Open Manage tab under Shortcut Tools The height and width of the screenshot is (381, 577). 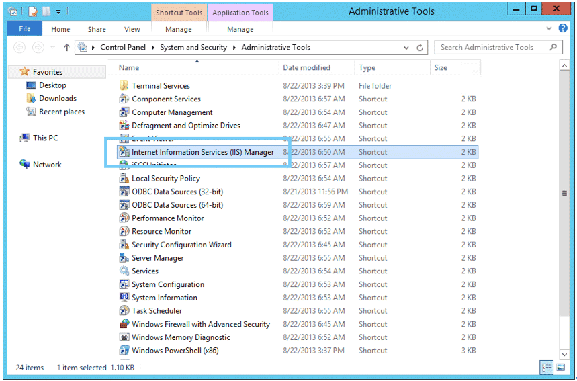[x=179, y=29]
